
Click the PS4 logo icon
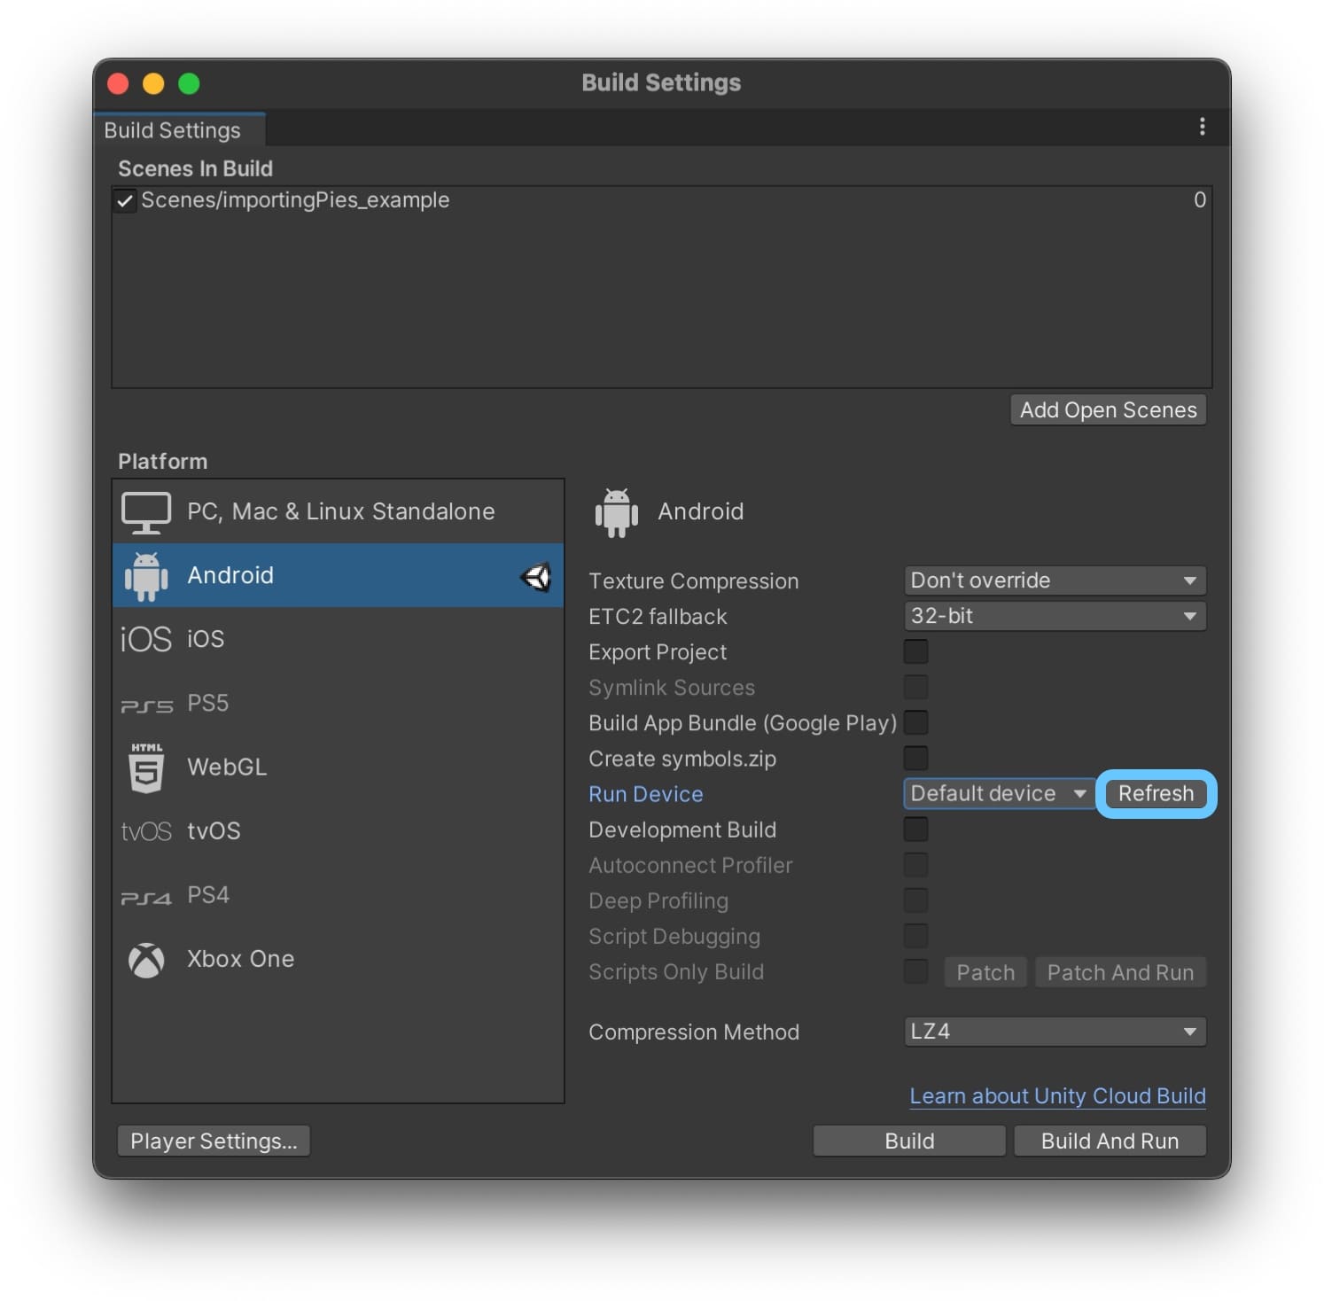pyautogui.click(x=146, y=898)
